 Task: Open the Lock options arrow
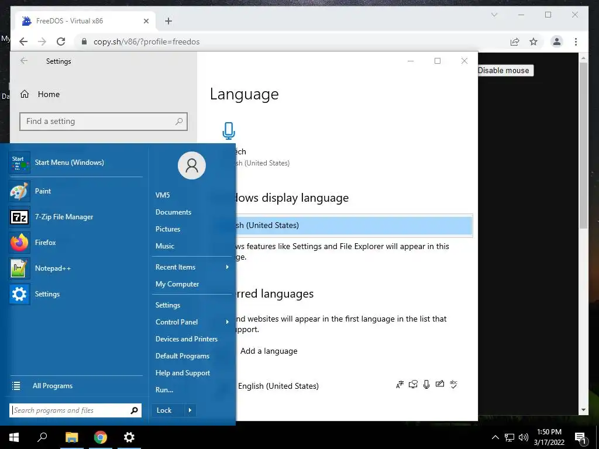[x=190, y=410]
